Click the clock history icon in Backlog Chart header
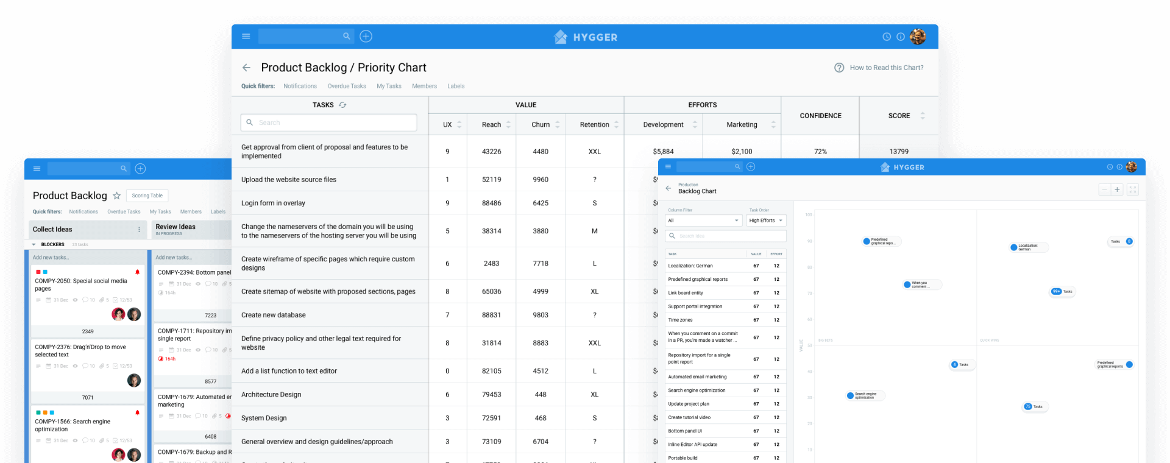Screen dimensions: 1170x463 (x=1110, y=167)
